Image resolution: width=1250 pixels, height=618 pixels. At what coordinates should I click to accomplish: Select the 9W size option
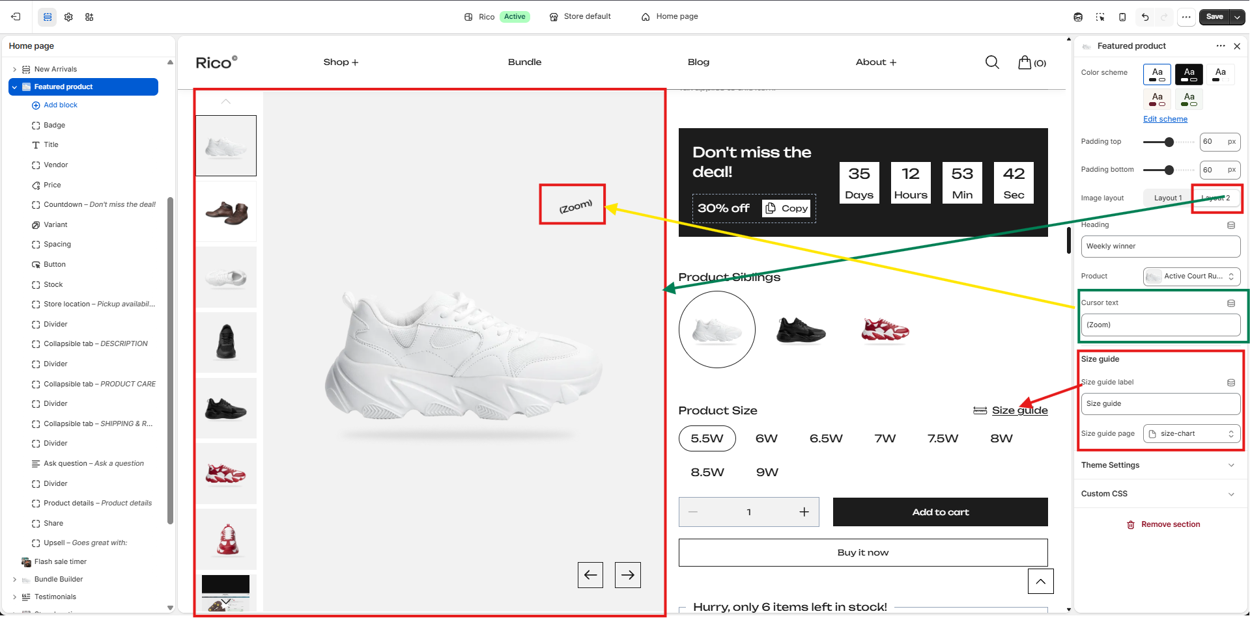point(767,472)
